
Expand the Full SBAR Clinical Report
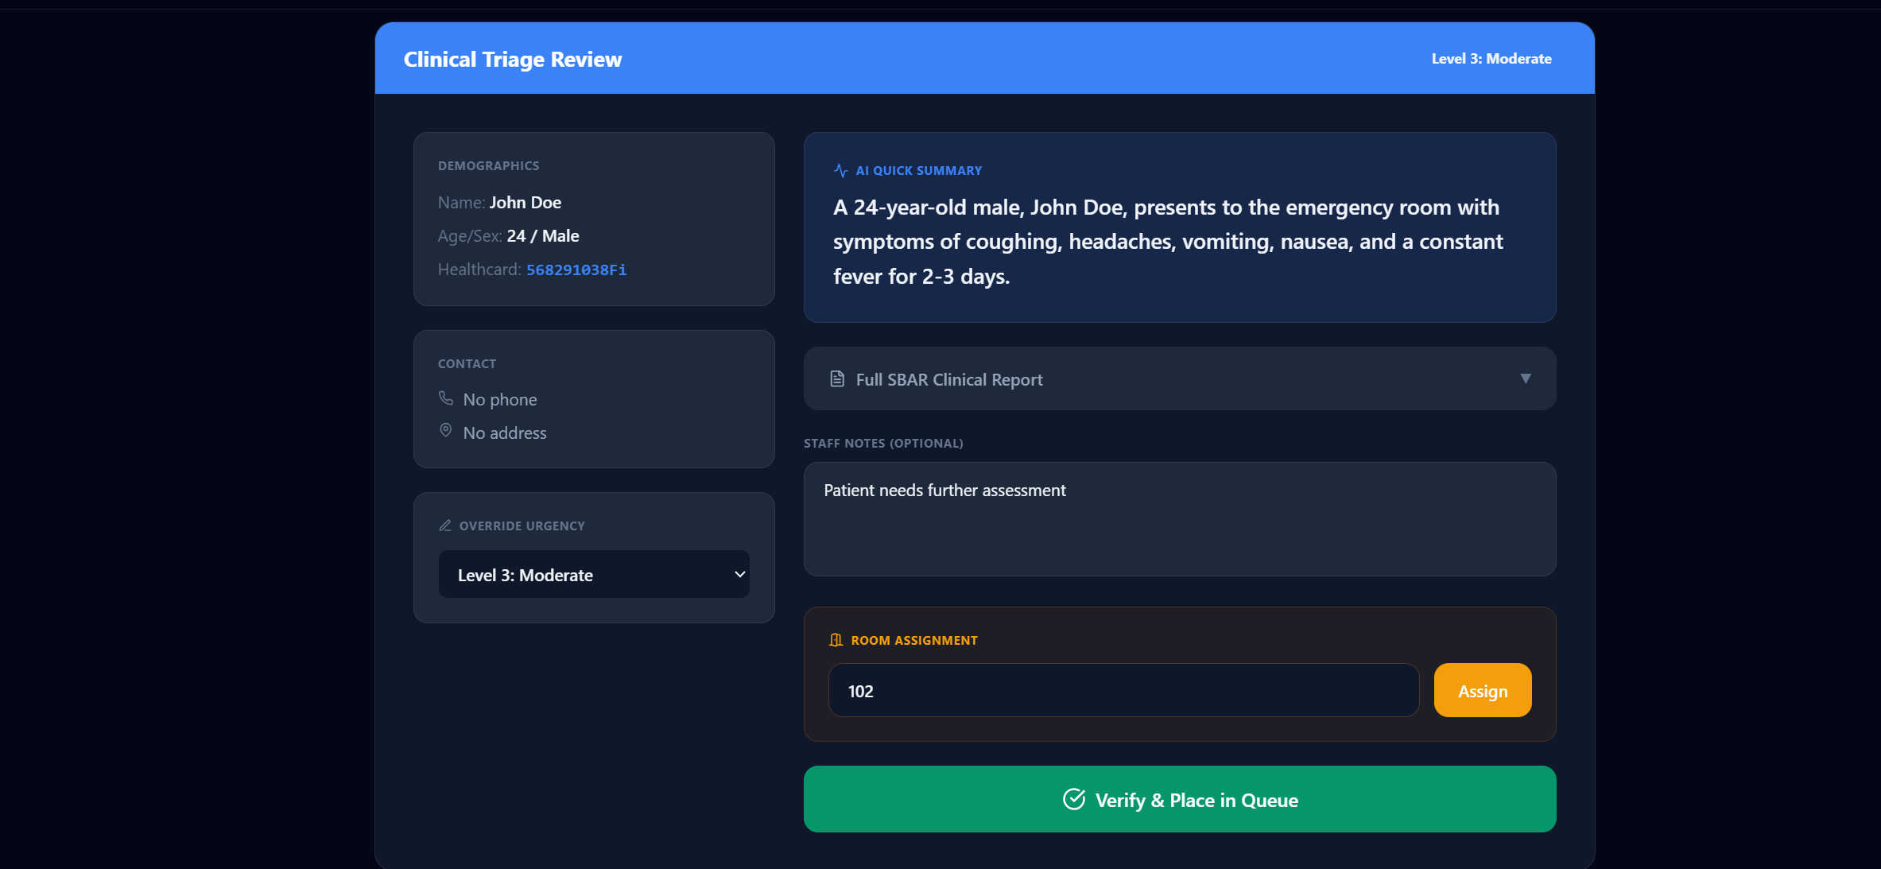pyautogui.click(x=1179, y=379)
